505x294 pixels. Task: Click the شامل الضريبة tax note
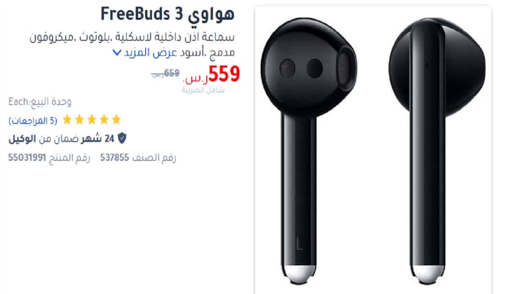203,89
